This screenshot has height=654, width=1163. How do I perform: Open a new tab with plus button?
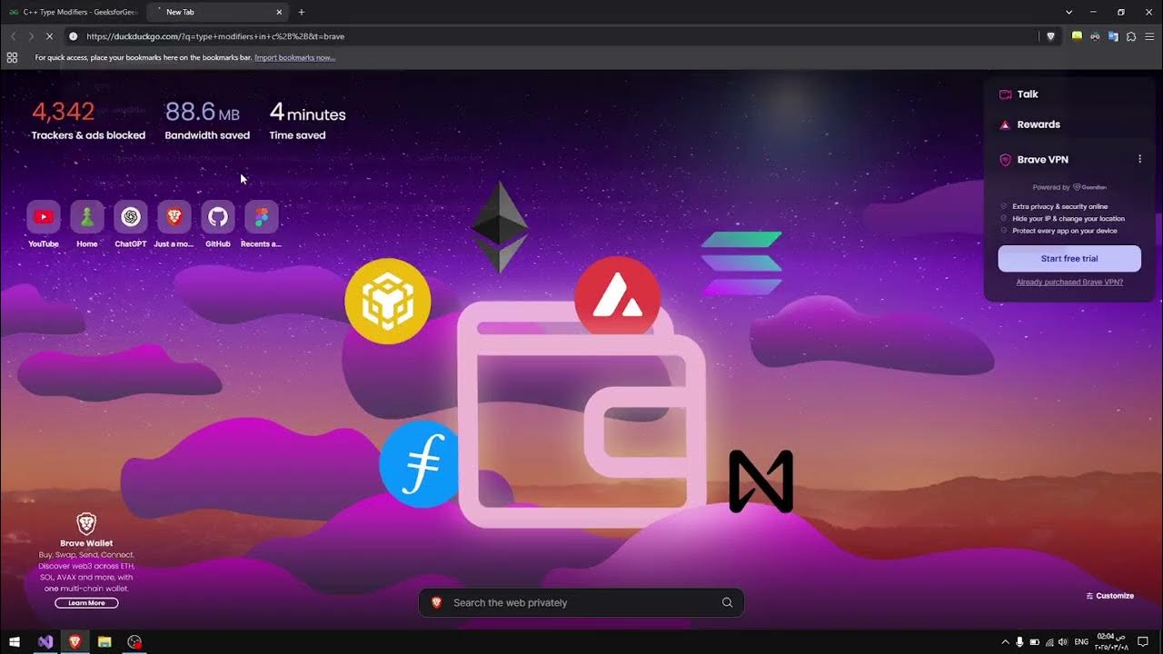tap(302, 12)
